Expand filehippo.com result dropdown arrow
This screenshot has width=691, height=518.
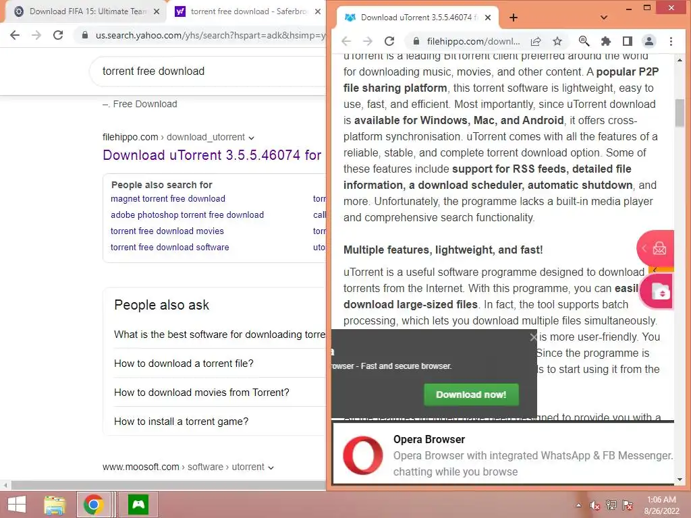(251, 138)
